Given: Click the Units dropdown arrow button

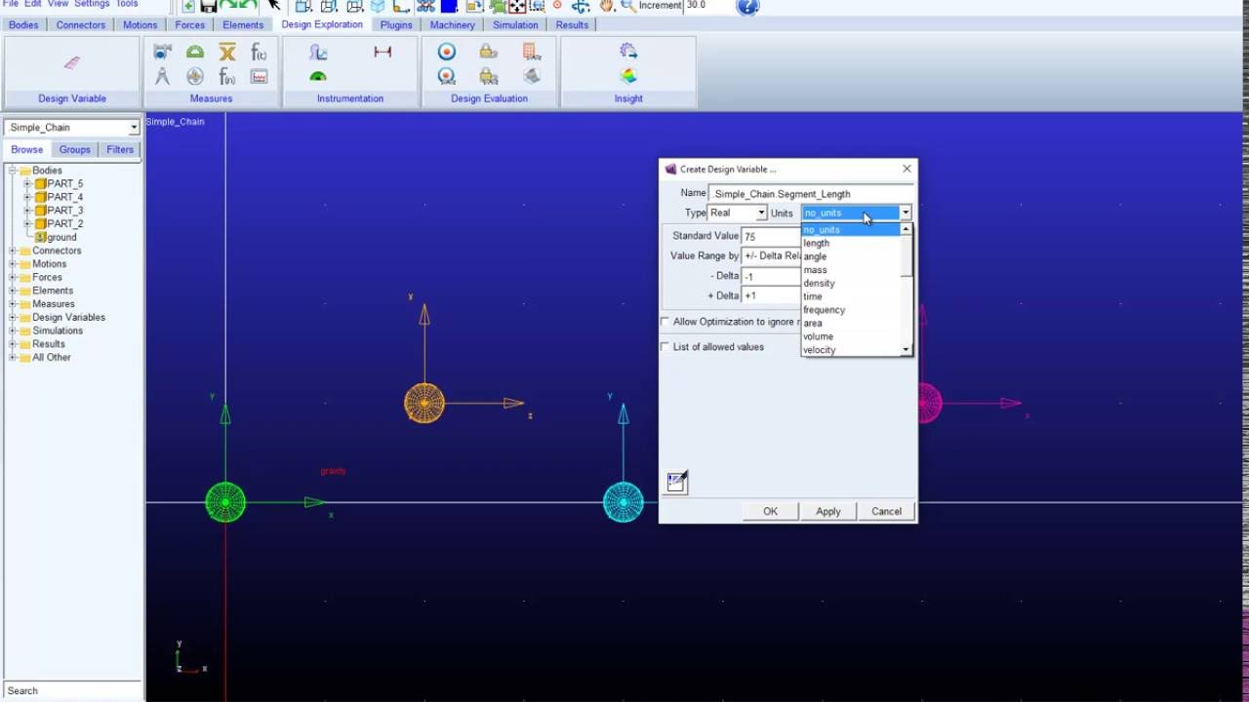Looking at the screenshot, I should click(906, 213).
